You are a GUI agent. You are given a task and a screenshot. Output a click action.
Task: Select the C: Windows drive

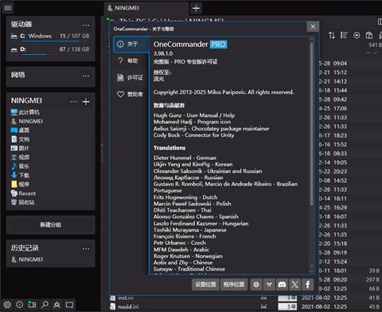pos(50,37)
